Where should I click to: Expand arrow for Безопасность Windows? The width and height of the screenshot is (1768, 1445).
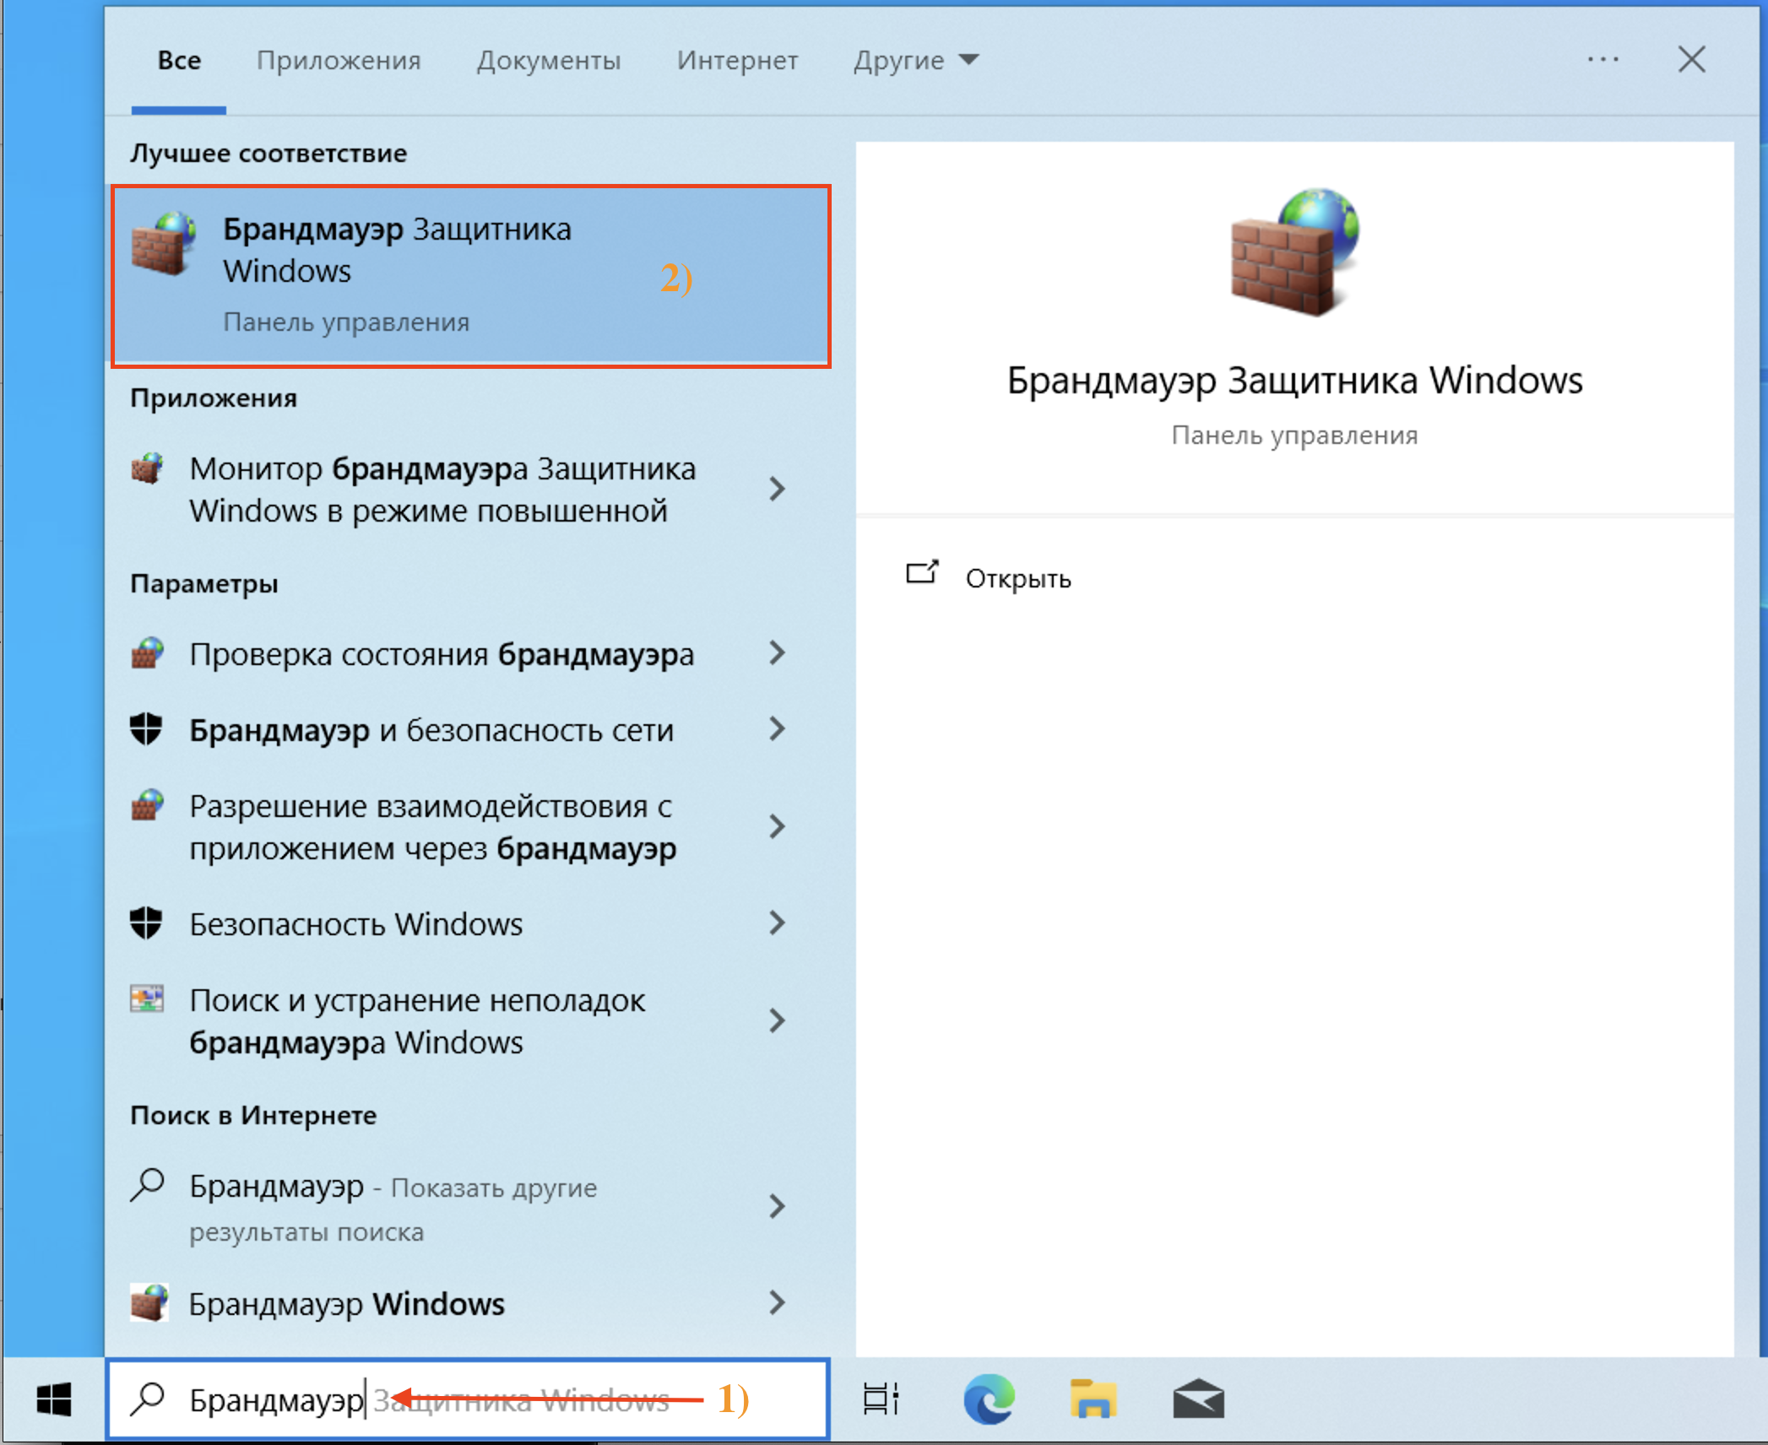pyautogui.click(x=777, y=923)
